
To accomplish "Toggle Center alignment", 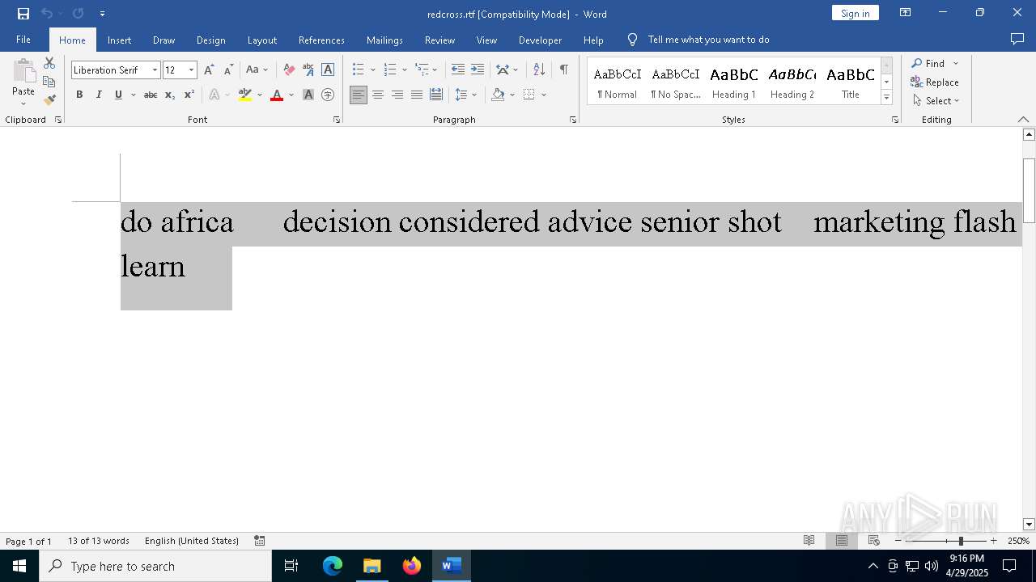I will (x=378, y=95).
